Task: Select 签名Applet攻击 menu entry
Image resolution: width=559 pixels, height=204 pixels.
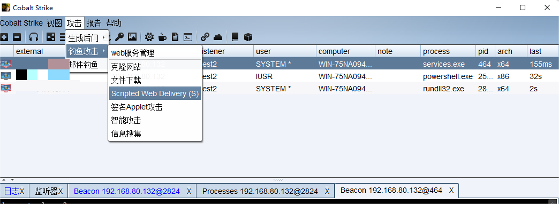Action: tap(155, 107)
